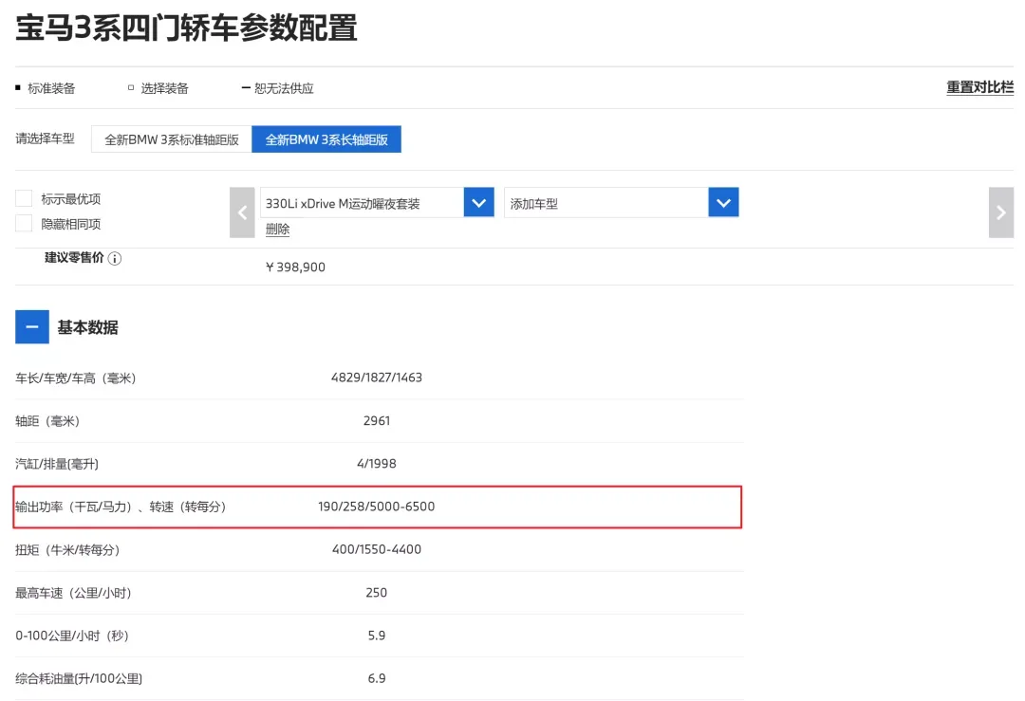The image size is (1025, 701).
Task: Click the 恕无法供应 legend item
Action: coord(278,88)
